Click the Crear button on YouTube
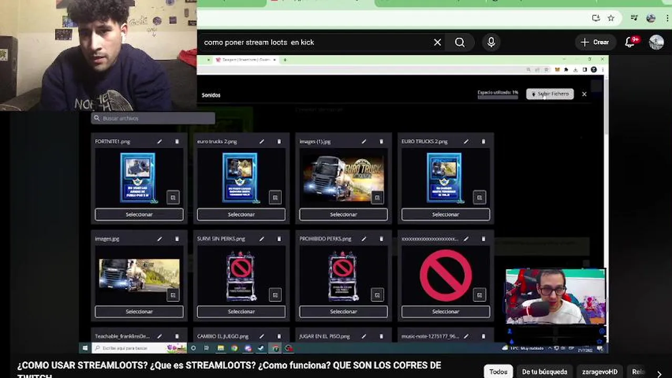This screenshot has height=378, width=672. pos(595,43)
